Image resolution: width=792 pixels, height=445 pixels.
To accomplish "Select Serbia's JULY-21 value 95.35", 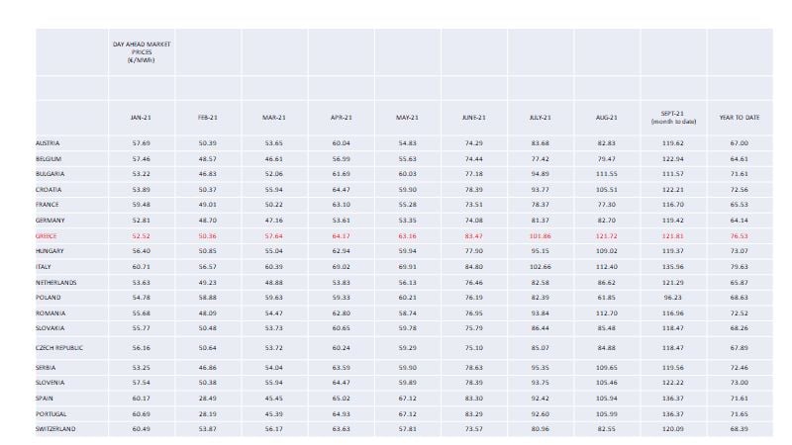I will [540, 368].
